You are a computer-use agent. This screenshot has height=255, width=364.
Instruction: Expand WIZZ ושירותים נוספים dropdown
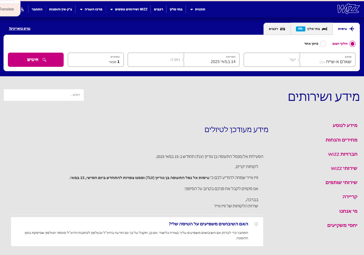(129, 9)
